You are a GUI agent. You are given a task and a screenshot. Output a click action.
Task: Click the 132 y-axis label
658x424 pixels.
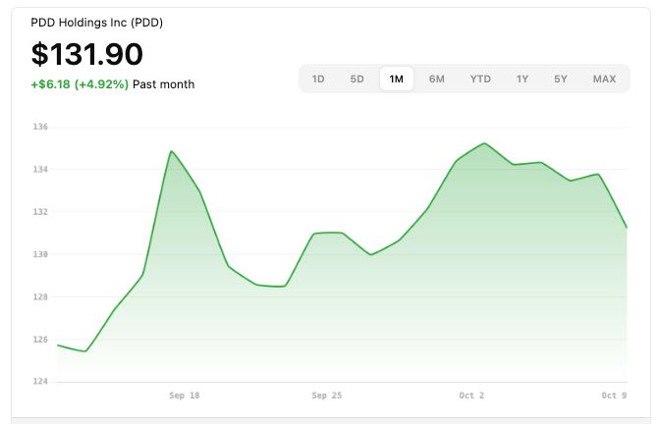coord(40,212)
